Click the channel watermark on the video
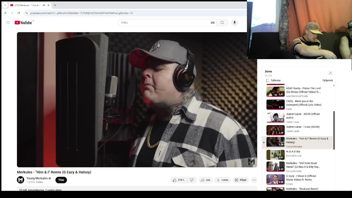352x198 pixels. pos(251,161)
